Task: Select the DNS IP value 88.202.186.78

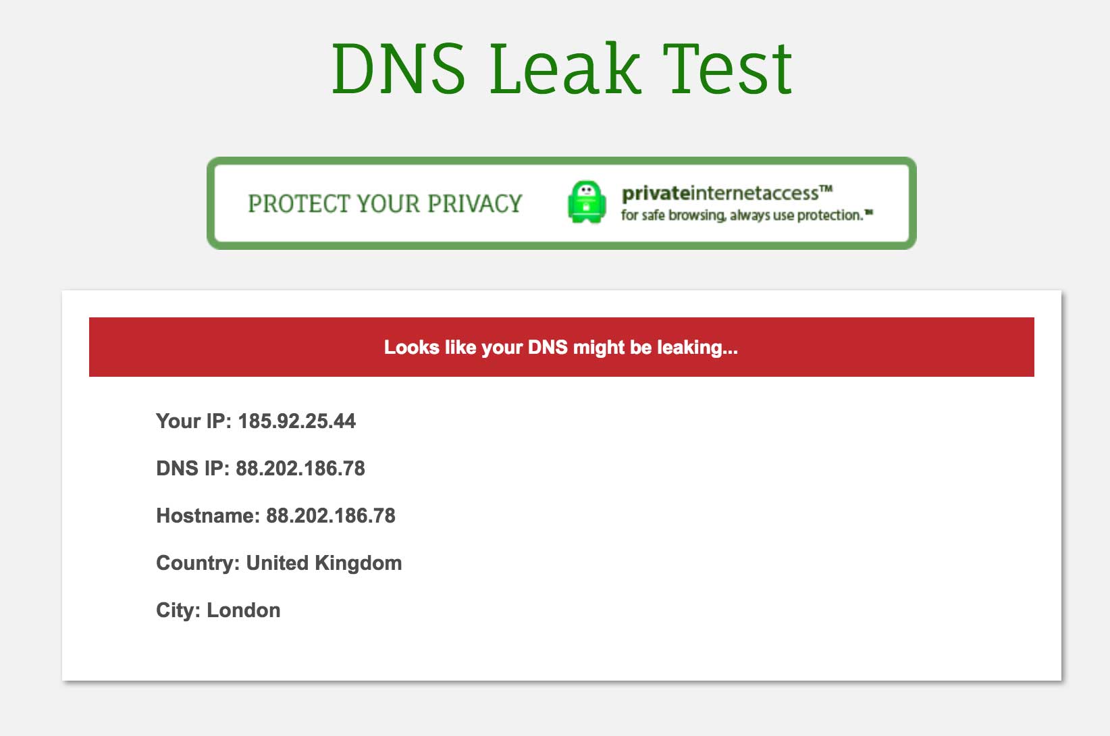Action: point(300,468)
